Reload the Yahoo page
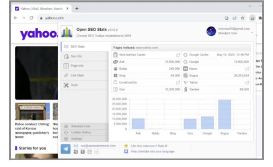The image size is (273, 167). point(31,18)
